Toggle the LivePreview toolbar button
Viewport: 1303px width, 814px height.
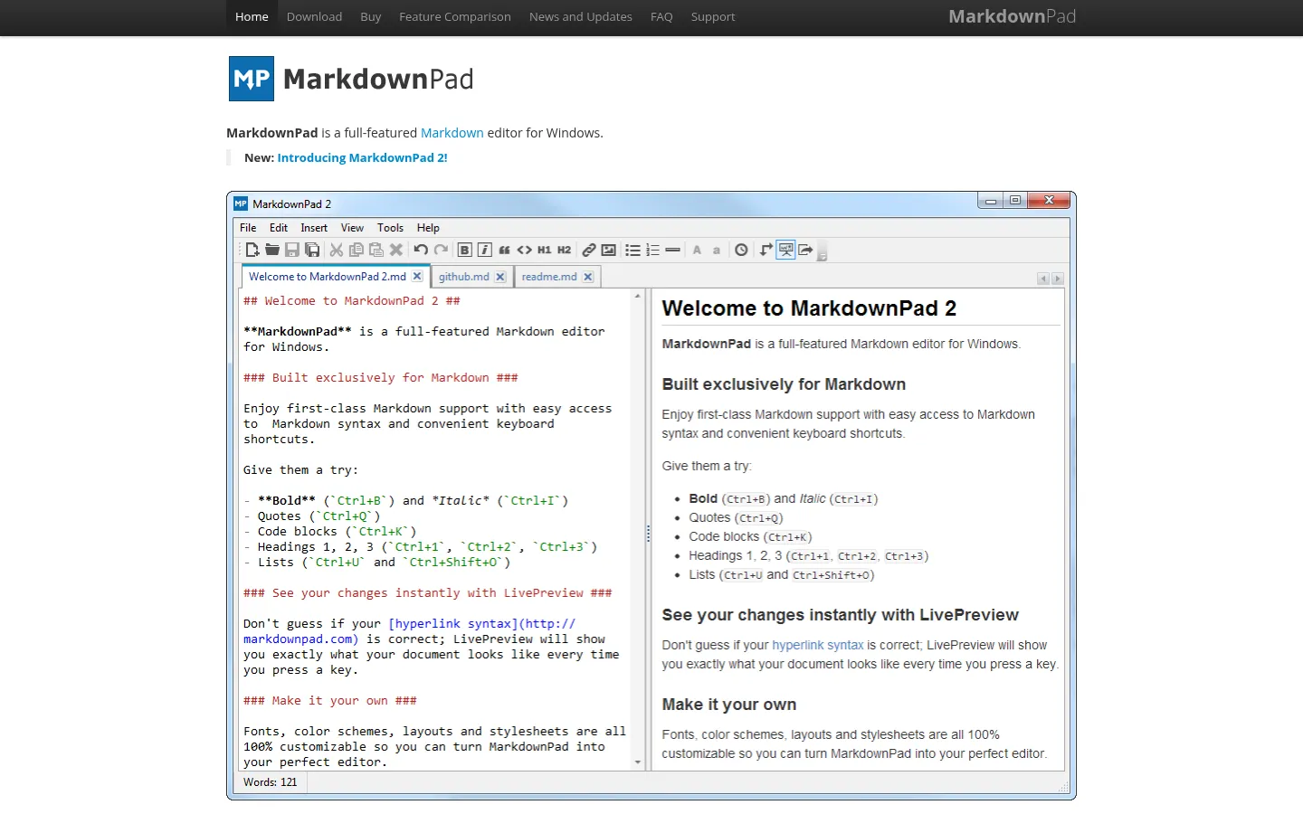coord(786,250)
